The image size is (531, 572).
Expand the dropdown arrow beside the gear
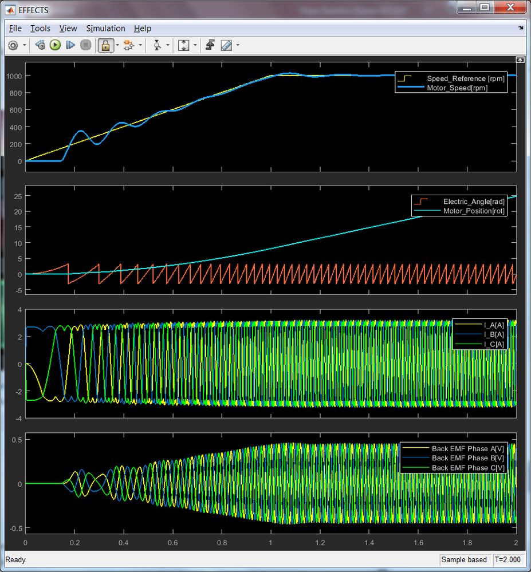(x=25, y=45)
